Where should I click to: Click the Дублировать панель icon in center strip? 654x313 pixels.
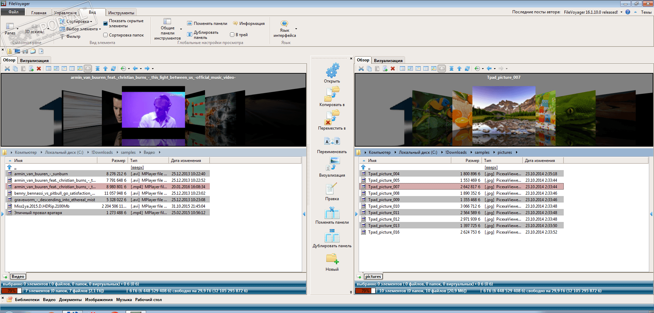click(x=332, y=236)
